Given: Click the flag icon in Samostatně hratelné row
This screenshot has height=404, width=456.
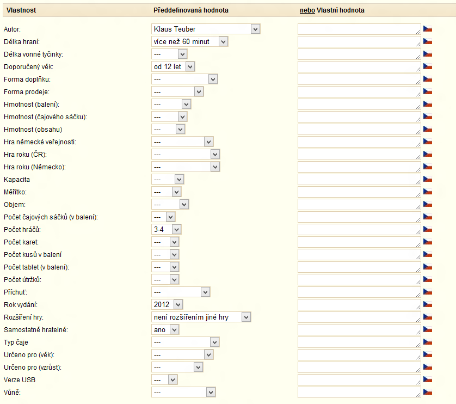Looking at the screenshot, I should click(428, 329).
